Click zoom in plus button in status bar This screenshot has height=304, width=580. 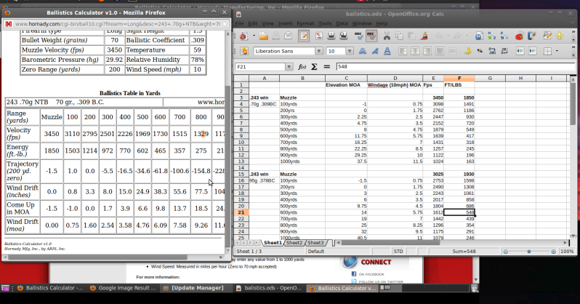point(553,252)
